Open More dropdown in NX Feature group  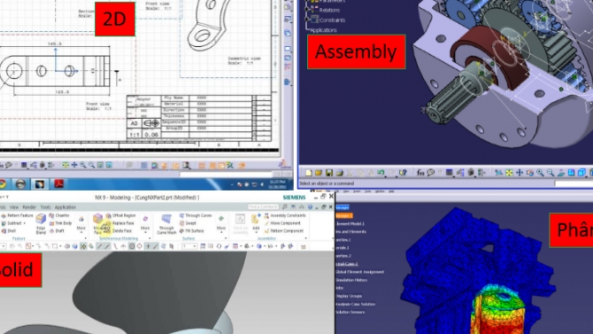click(x=81, y=223)
